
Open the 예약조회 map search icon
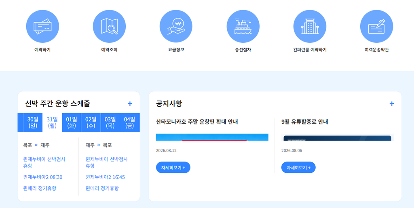[x=109, y=26]
